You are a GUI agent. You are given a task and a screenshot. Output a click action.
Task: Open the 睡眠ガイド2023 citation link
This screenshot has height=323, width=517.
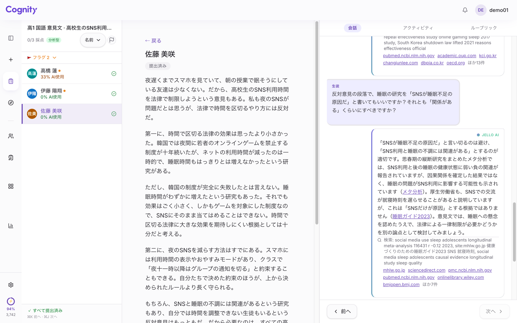click(411, 216)
